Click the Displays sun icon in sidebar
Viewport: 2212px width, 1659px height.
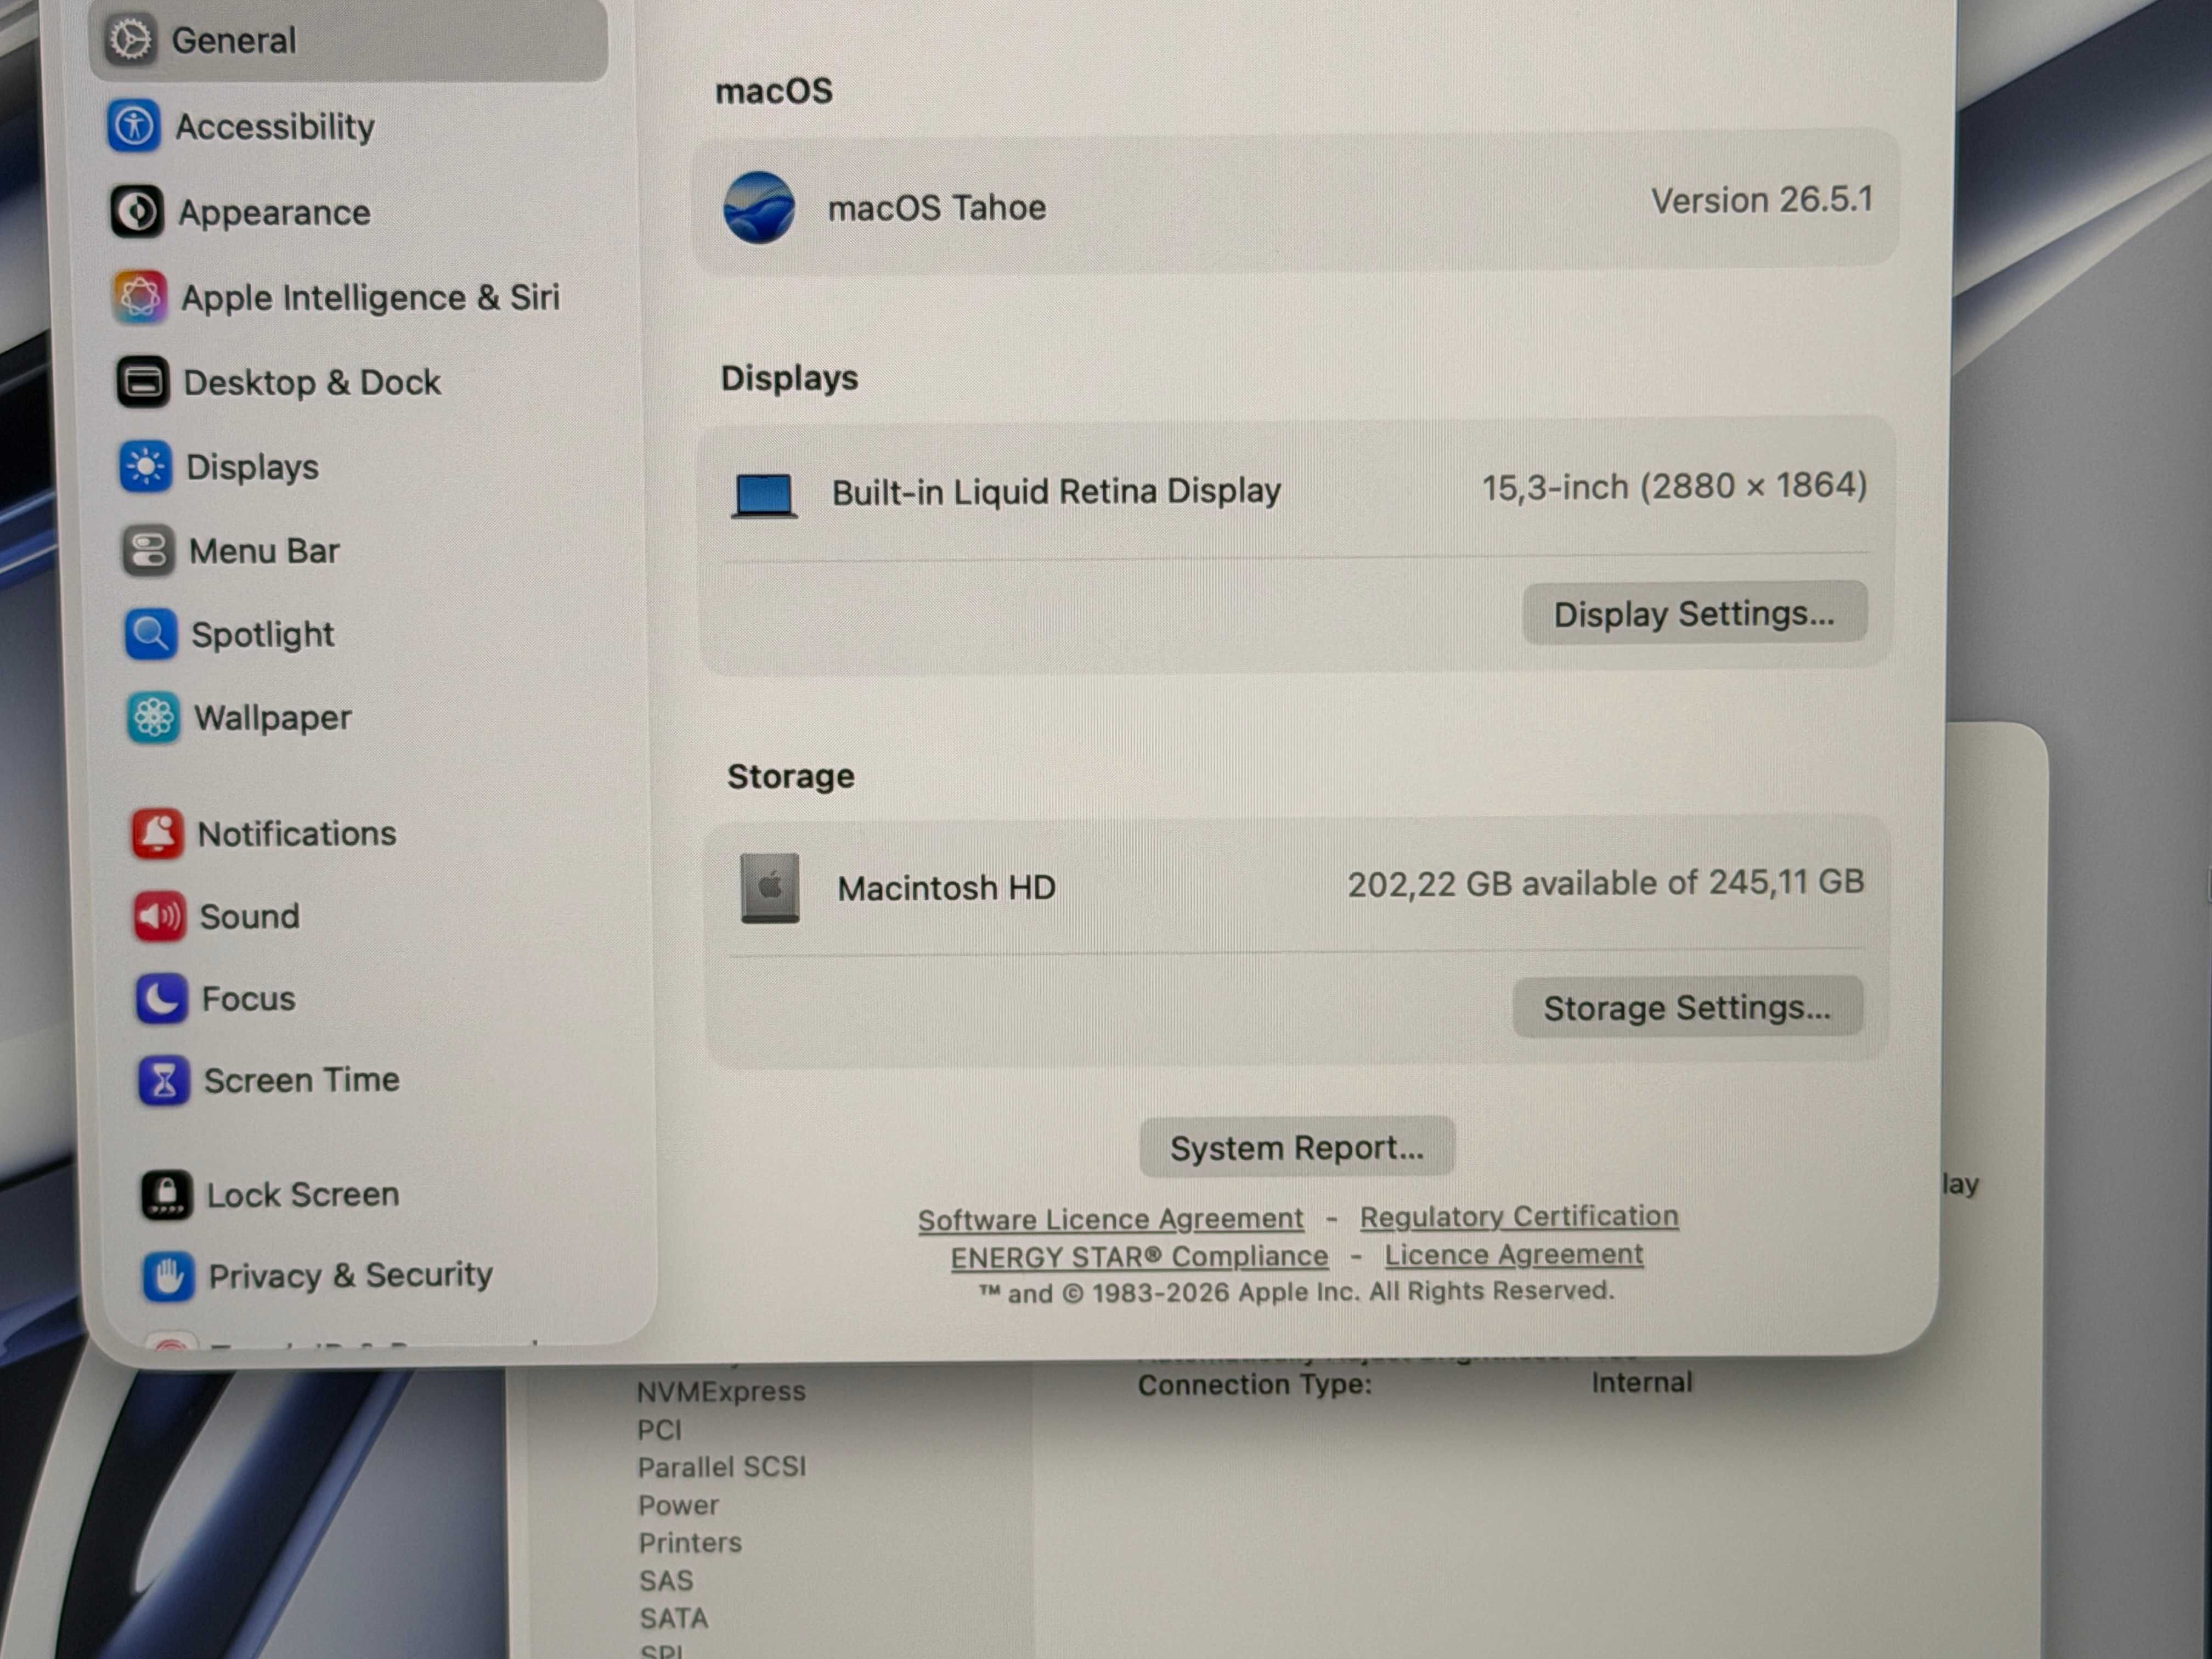[x=146, y=467]
